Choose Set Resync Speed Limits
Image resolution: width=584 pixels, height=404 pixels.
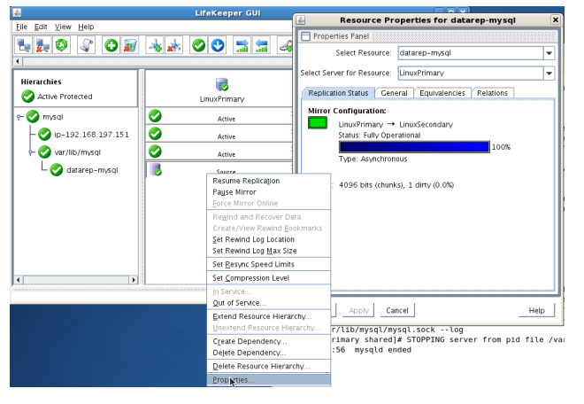click(268, 264)
